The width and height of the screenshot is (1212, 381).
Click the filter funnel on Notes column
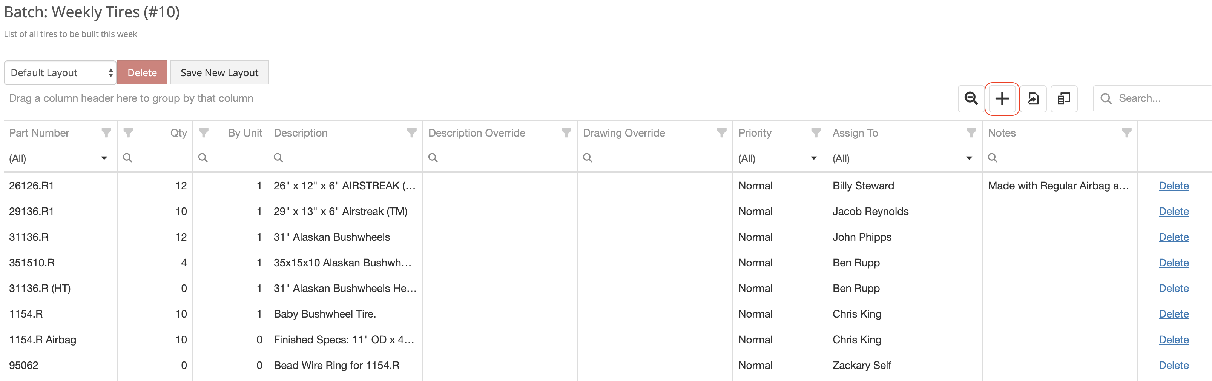click(x=1126, y=133)
